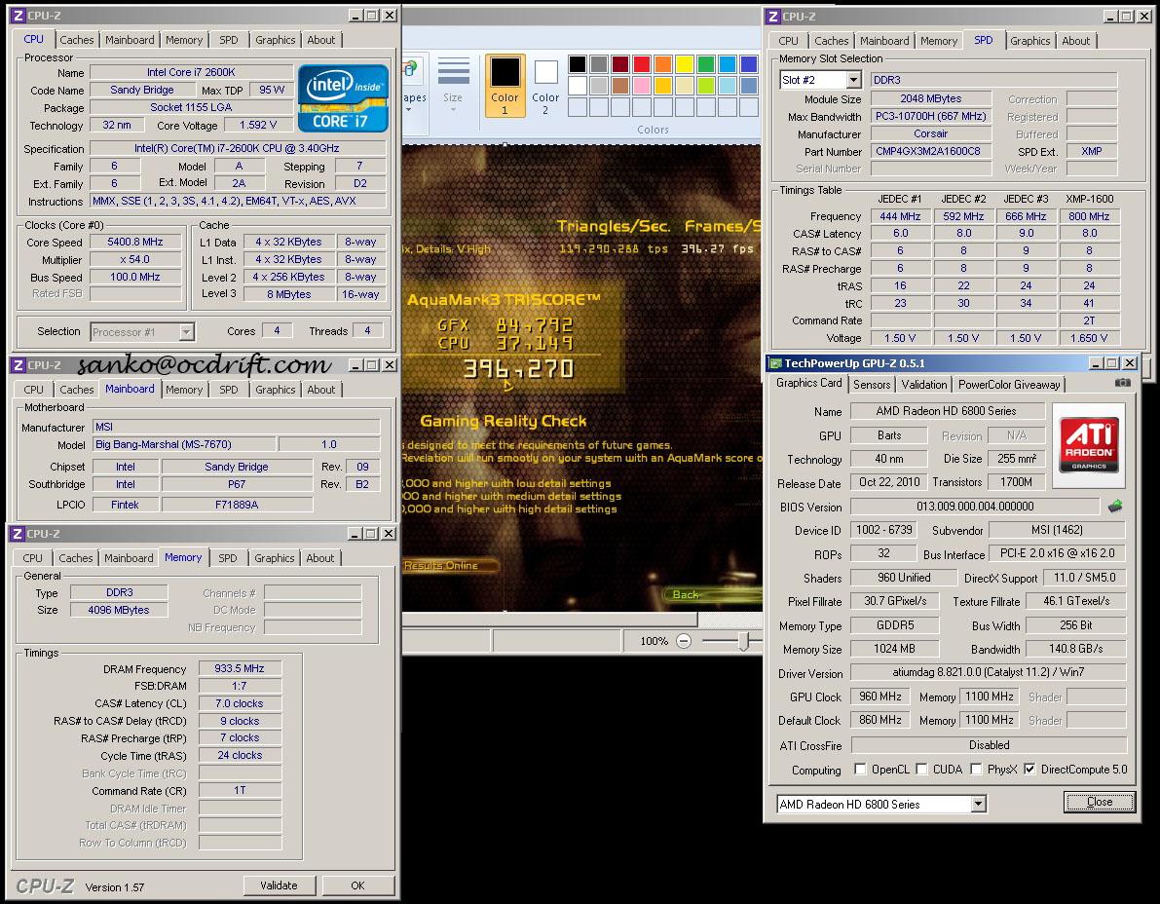
Task: Click the Bandwidth value 140.8 GB/s
Action: coord(1075,649)
